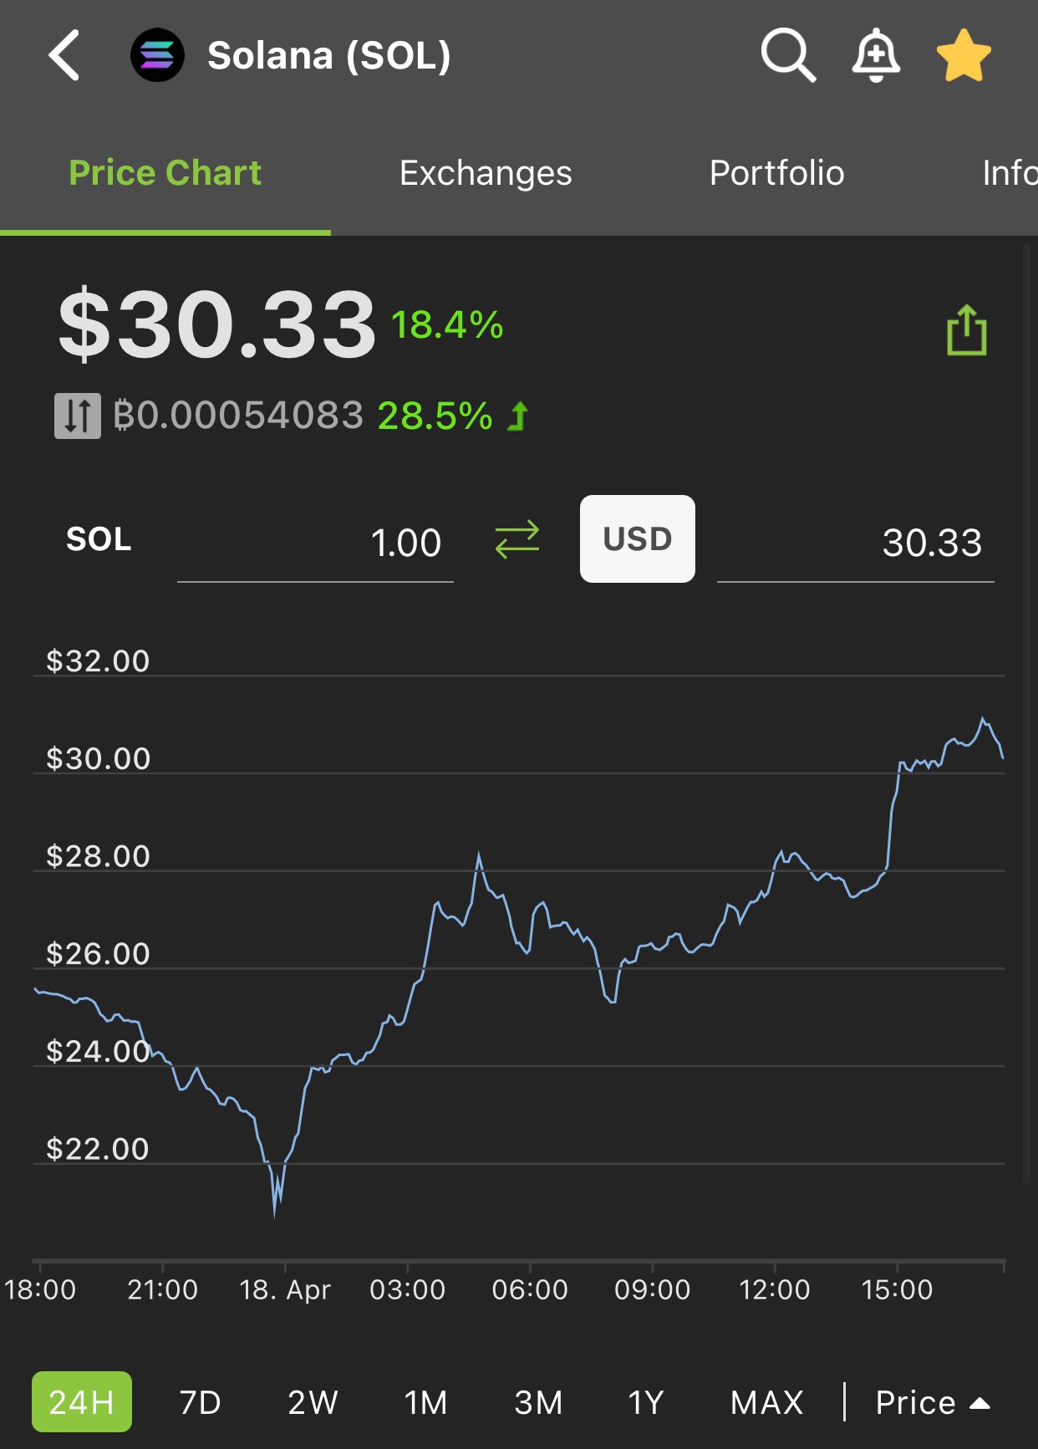This screenshot has height=1449, width=1038.
Task: Tap the 15:00 time axis label
Action: click(897, 1289)
